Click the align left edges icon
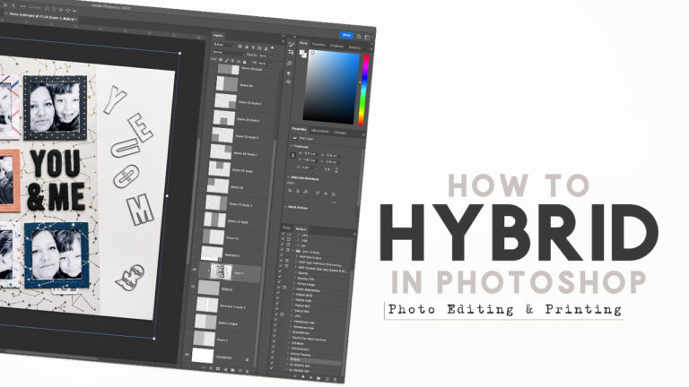Viewport: 689px width, 387px height. 291,191
